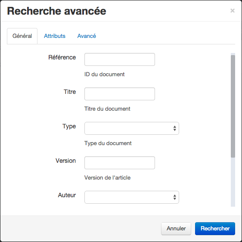
Task: Focus the Version text field
Action: click(120, 163)
